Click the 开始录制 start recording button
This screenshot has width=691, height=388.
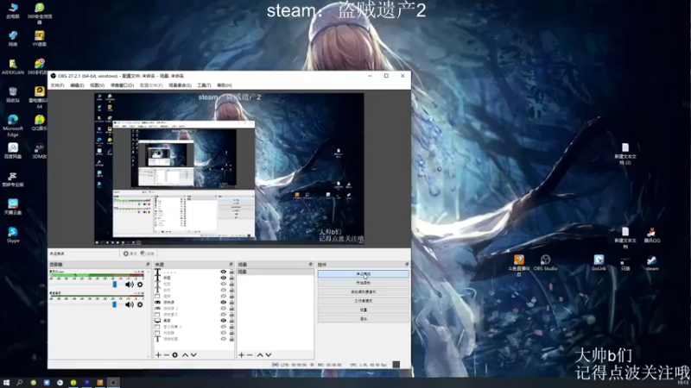(x=364, y=283)
